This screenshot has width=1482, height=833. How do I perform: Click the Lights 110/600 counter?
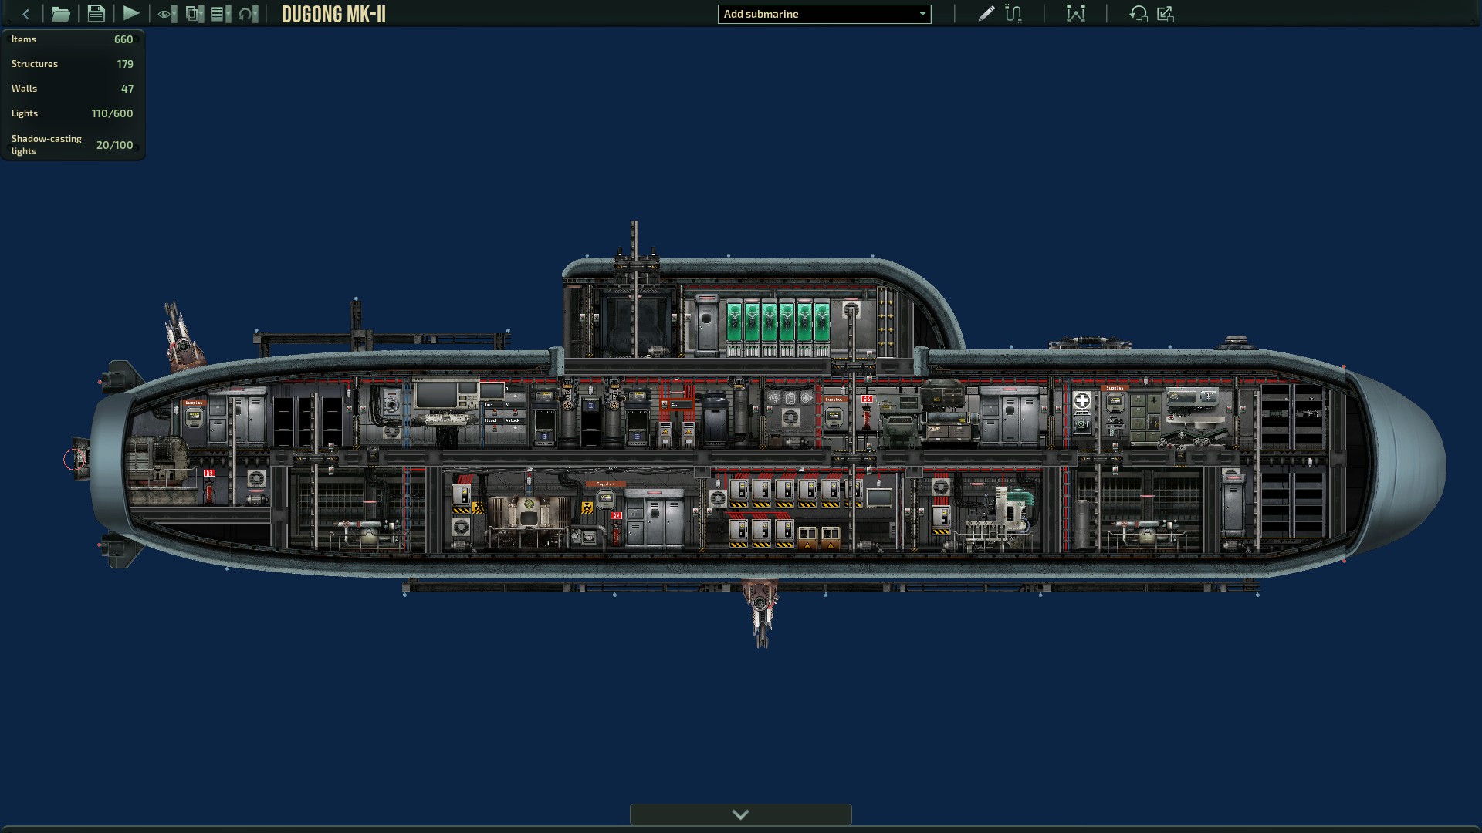tap(73, 113)
